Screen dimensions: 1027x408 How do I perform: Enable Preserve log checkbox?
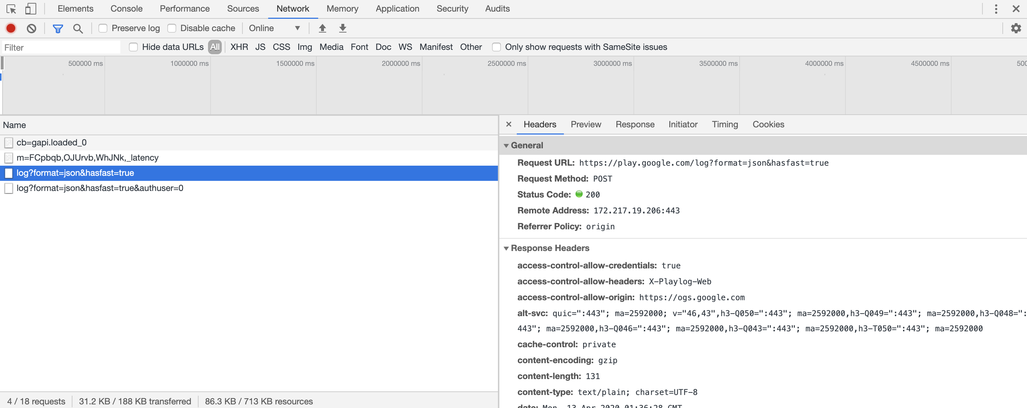coord(103,28)
